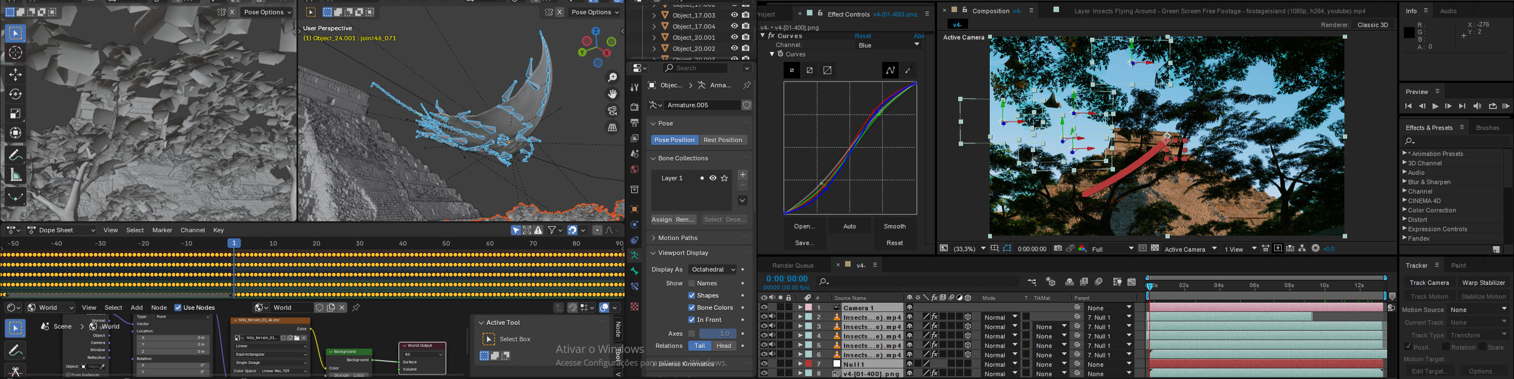
Task: Select the Move tool in Blender toolbar
Action: coord(16,75)
